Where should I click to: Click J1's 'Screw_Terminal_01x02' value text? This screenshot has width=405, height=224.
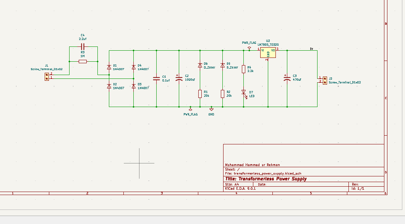(x=47, y=69)
